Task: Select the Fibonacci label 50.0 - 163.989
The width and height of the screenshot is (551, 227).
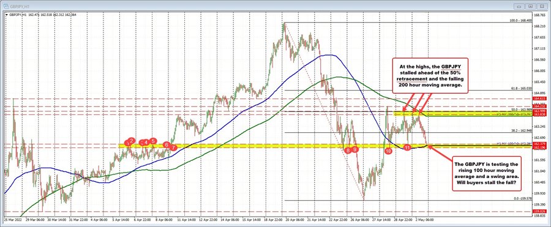Action: pyautogui.click(x=522, y=110)
